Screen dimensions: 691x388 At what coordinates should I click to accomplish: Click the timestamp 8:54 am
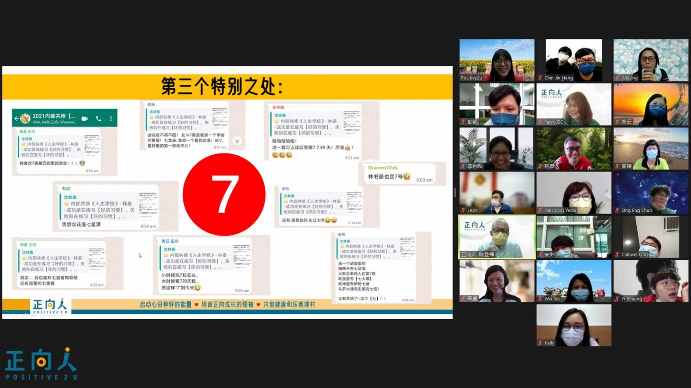148,227
